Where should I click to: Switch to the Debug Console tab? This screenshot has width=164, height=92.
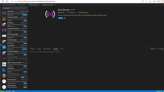47,49
